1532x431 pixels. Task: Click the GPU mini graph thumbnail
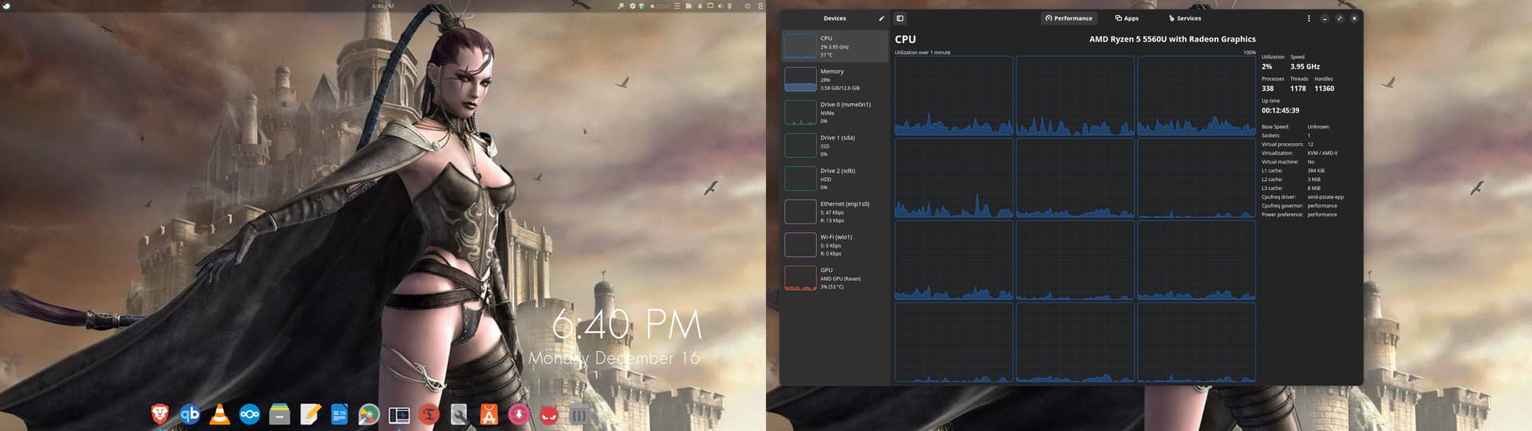pyautogui.click(x=800, y=278)
